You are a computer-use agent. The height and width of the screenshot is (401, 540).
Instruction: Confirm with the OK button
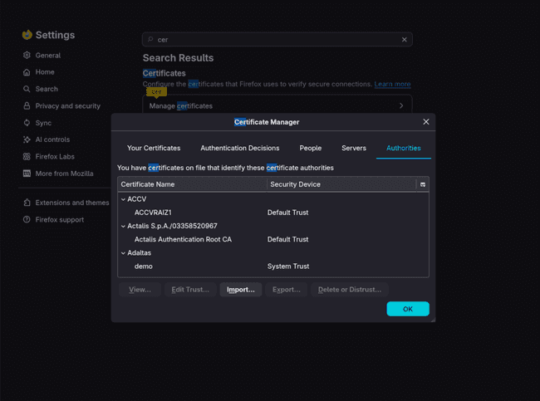coord(408,309)
